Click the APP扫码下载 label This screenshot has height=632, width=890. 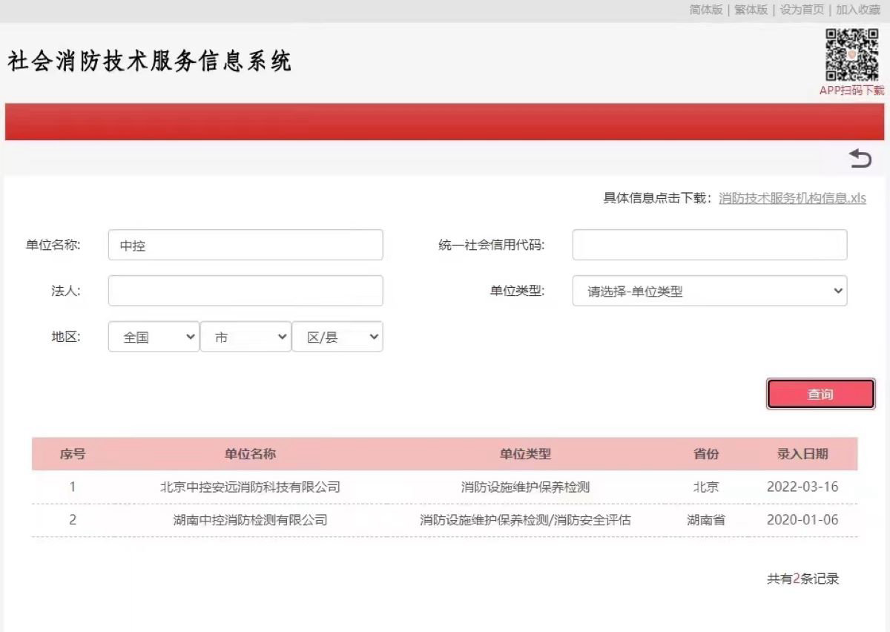852,90
